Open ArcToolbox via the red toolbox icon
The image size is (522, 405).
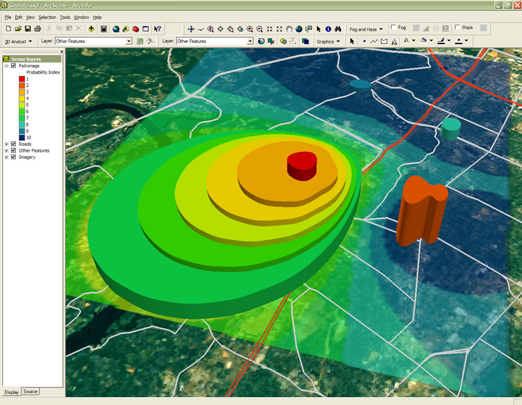coord(136,29)
